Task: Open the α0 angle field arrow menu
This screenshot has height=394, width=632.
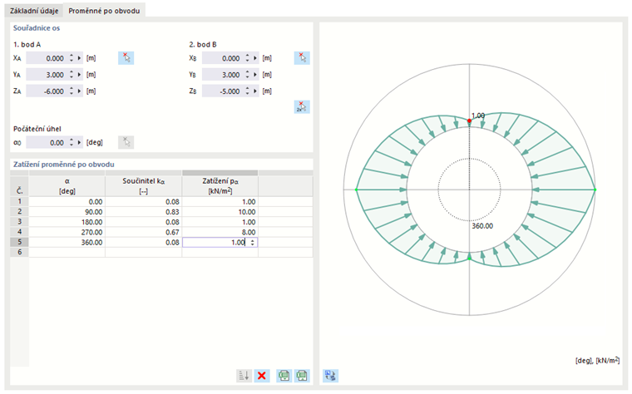Action: 79,142
